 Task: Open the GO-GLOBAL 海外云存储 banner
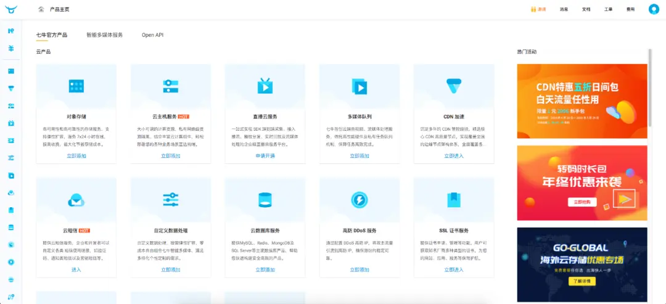tap(582, 265)
